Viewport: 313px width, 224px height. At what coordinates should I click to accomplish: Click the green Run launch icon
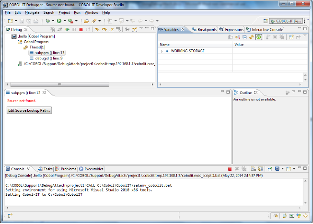(59, 21)
